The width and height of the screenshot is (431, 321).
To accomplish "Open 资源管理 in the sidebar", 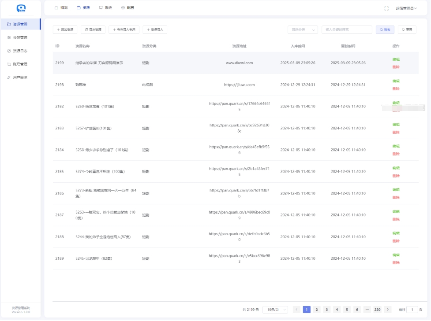I will coord(20,24).
